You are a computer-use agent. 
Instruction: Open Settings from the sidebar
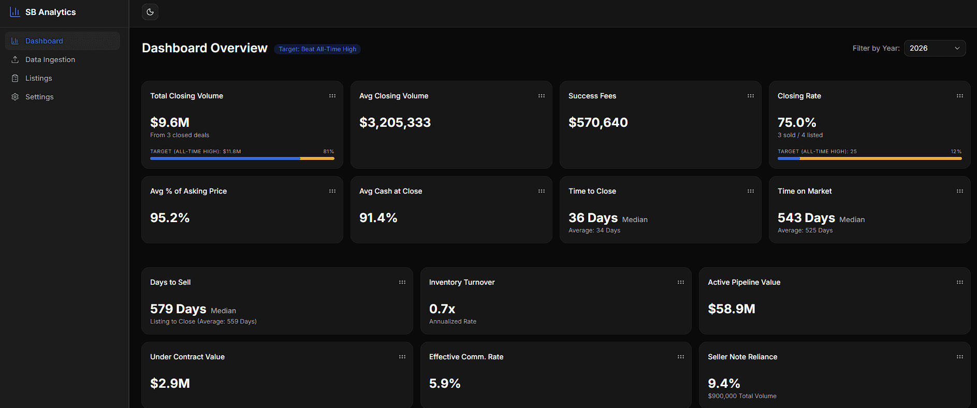[x=63, y=97]
